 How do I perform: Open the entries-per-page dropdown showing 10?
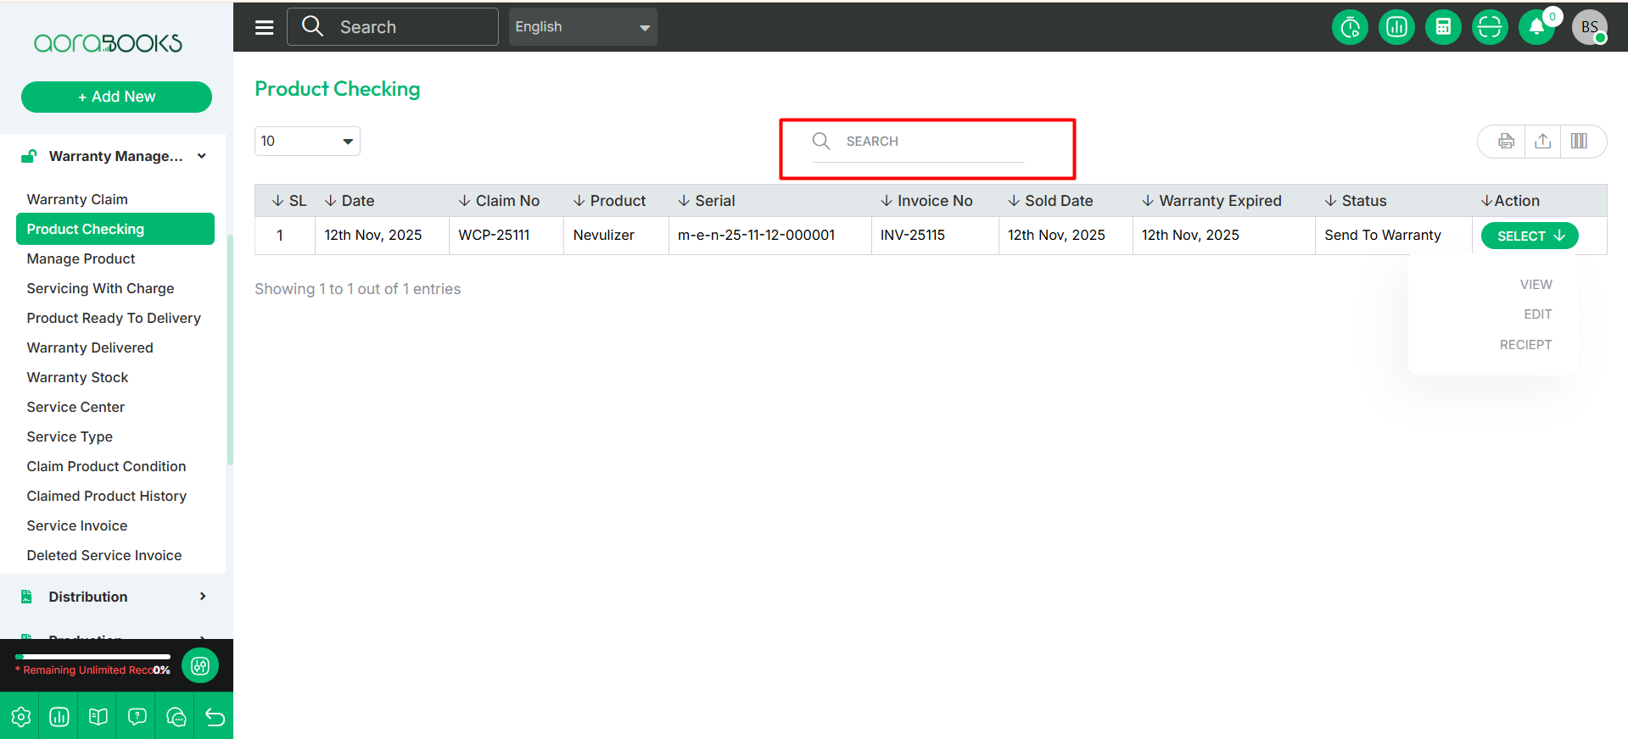tap(307, 142)
